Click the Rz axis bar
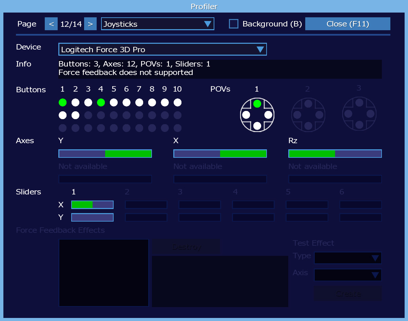408x321 pixels. 335,154
